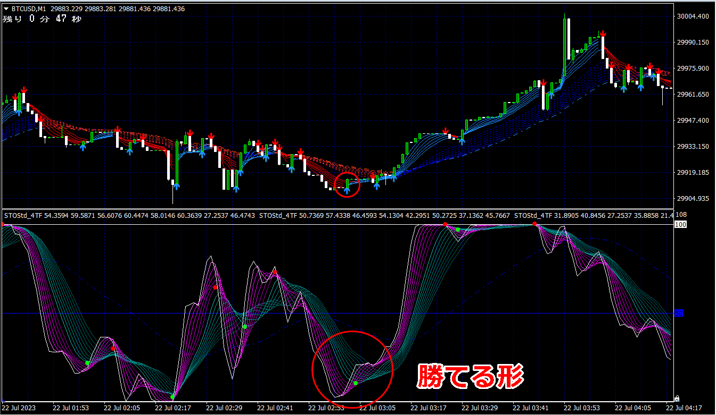Select the 100 level label on stochastic scale

coord(680,225)
